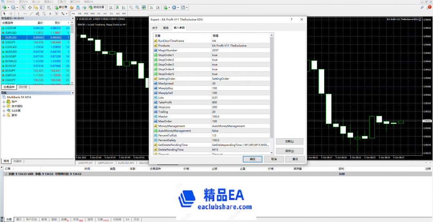Viewport: 433px width, 222px height.
Task: Open the add indicators icon
Action: tap(165, 8)
